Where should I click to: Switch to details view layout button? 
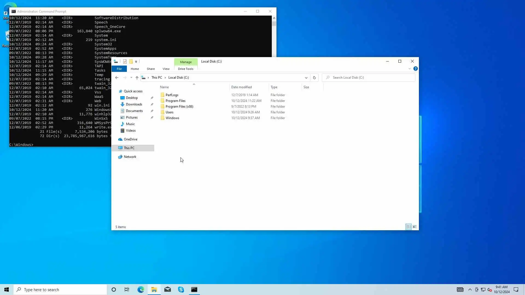pyautogui.click(x=409, y=227)
